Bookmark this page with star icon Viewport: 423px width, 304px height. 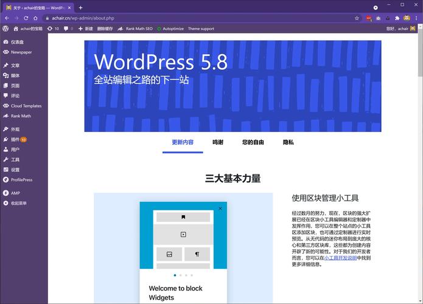coord(357,18)
